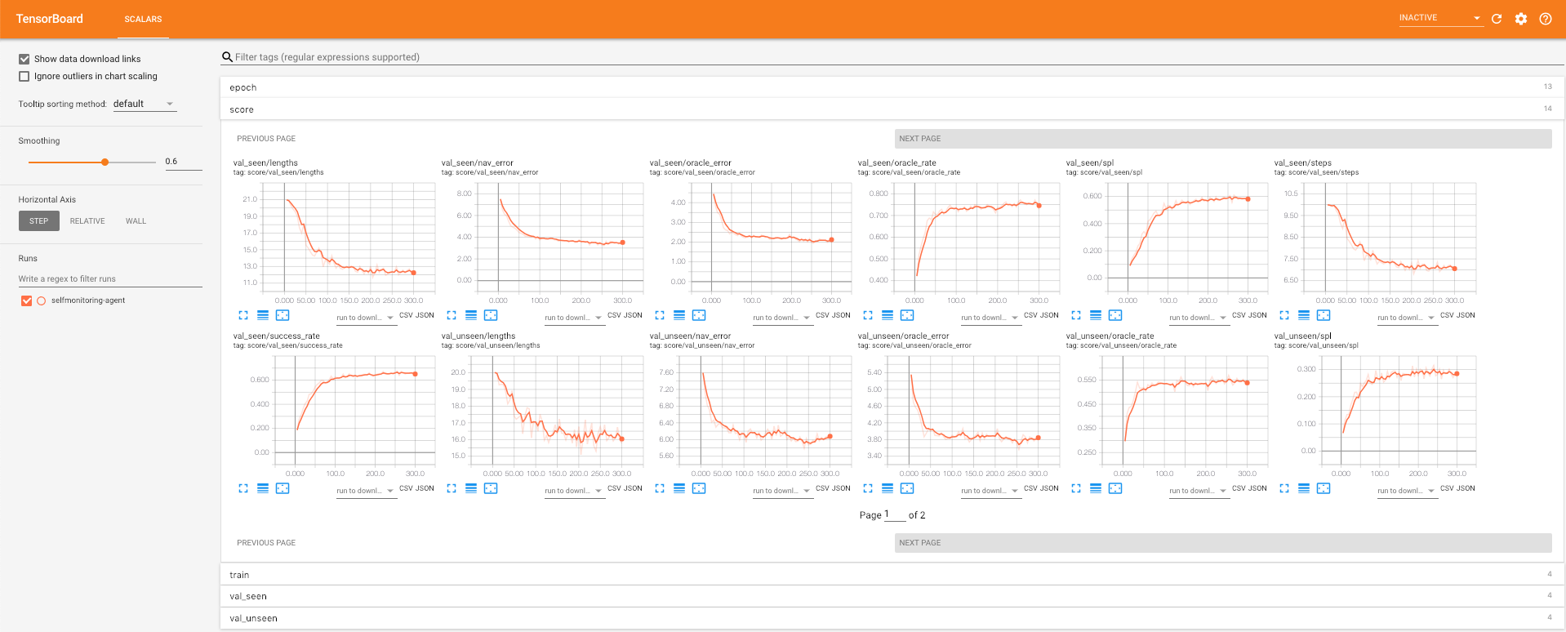
Task: Click the smoothing slider handle
Action: tap(105, 162)
